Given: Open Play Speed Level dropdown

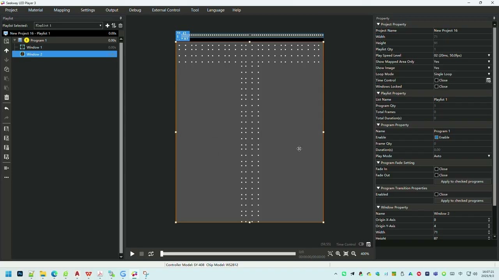Looking at the screenshot, I should click(489, 56).
